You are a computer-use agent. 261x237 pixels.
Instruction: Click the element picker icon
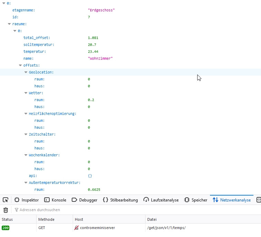click(x=6, y=200)
